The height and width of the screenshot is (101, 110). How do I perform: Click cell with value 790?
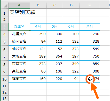point(90,34)
